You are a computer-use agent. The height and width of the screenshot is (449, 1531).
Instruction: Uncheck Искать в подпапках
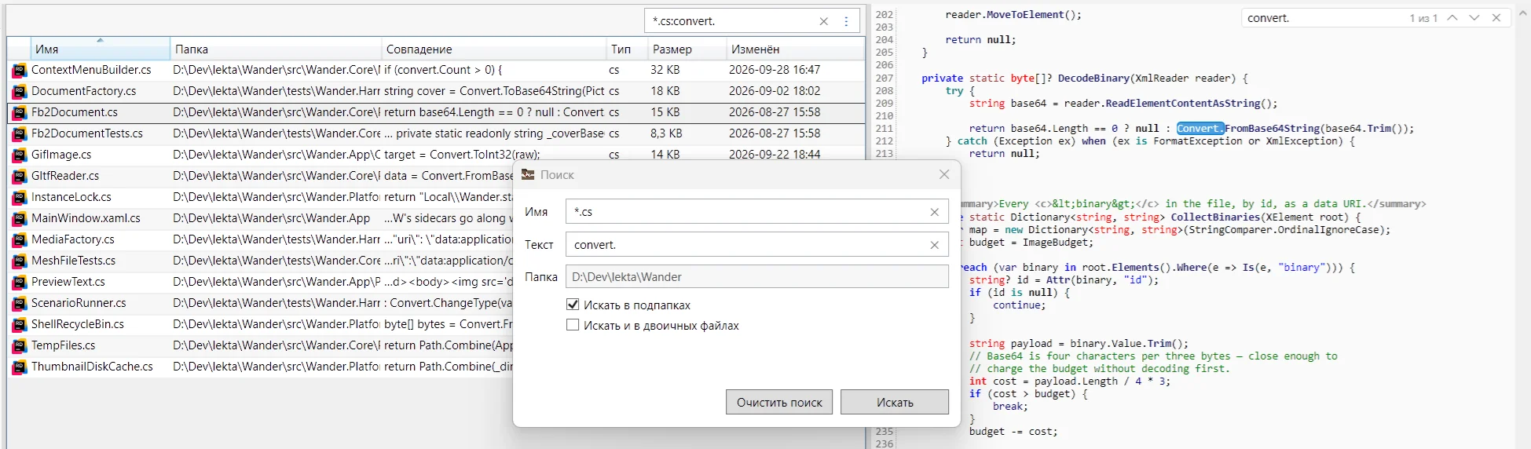coord(573,305)
